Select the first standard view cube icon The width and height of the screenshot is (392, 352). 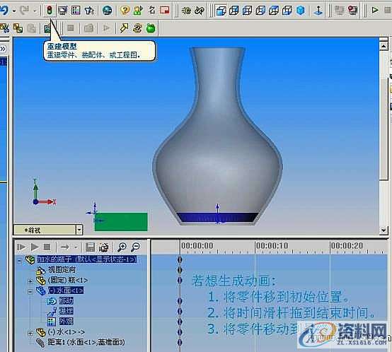click(x=221, y=11)
